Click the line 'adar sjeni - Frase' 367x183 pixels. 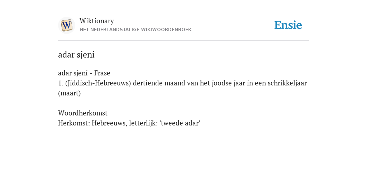84,73
